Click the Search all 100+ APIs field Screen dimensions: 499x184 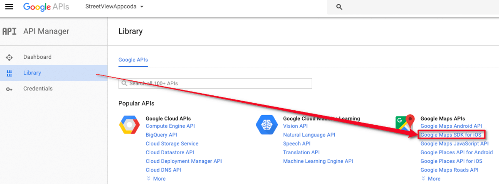215,83
